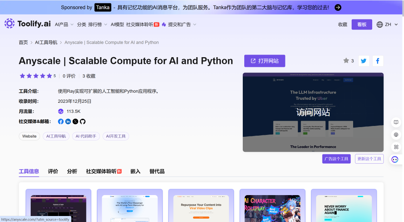The width and height of the screenshot is (404, 222).
Task: Click the flame icon beside 提交和广告
Action: [x=164, y=24]
